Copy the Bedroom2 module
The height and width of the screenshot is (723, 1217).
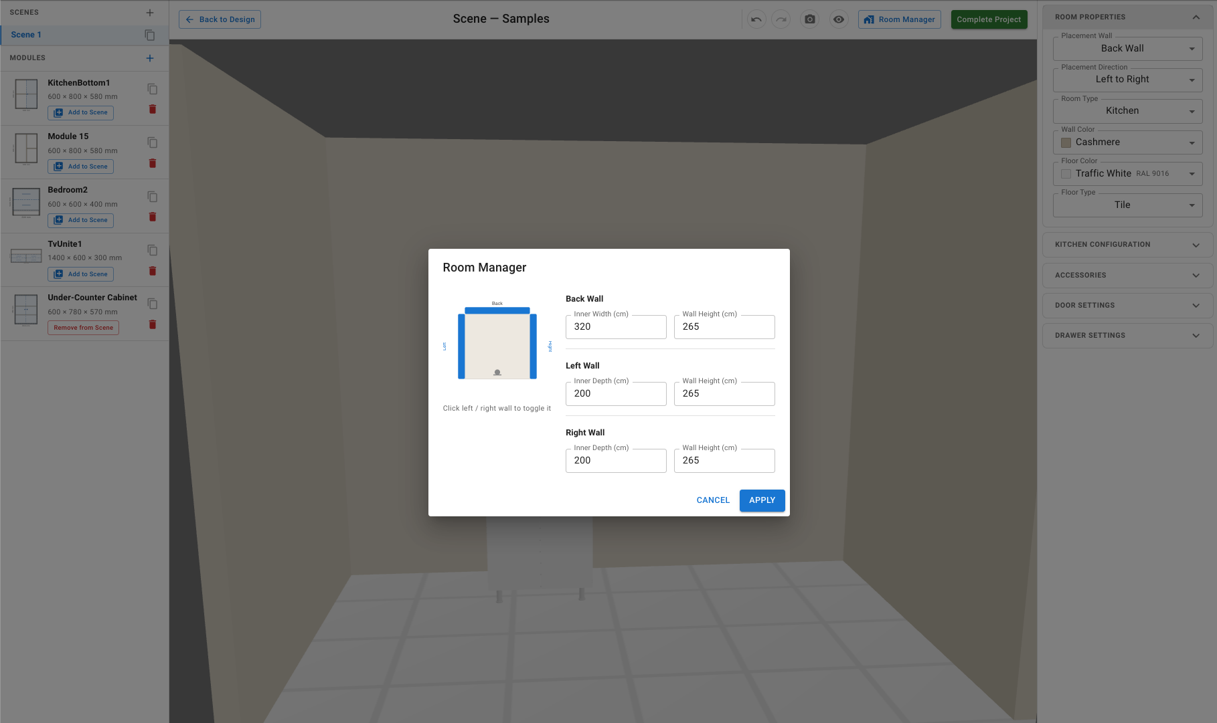point(153,197)
